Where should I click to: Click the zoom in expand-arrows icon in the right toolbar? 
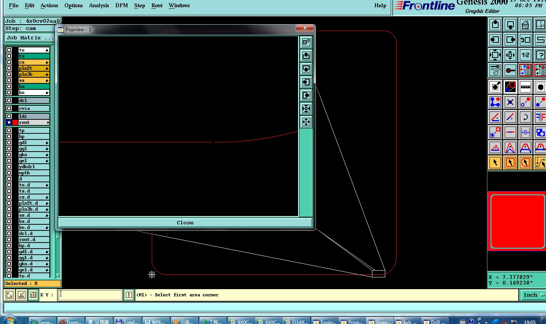pos(495,55)
